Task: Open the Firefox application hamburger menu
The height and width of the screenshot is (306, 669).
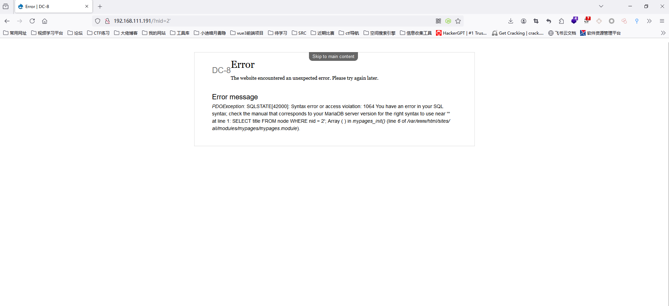Action: click(x=662, y=21)
